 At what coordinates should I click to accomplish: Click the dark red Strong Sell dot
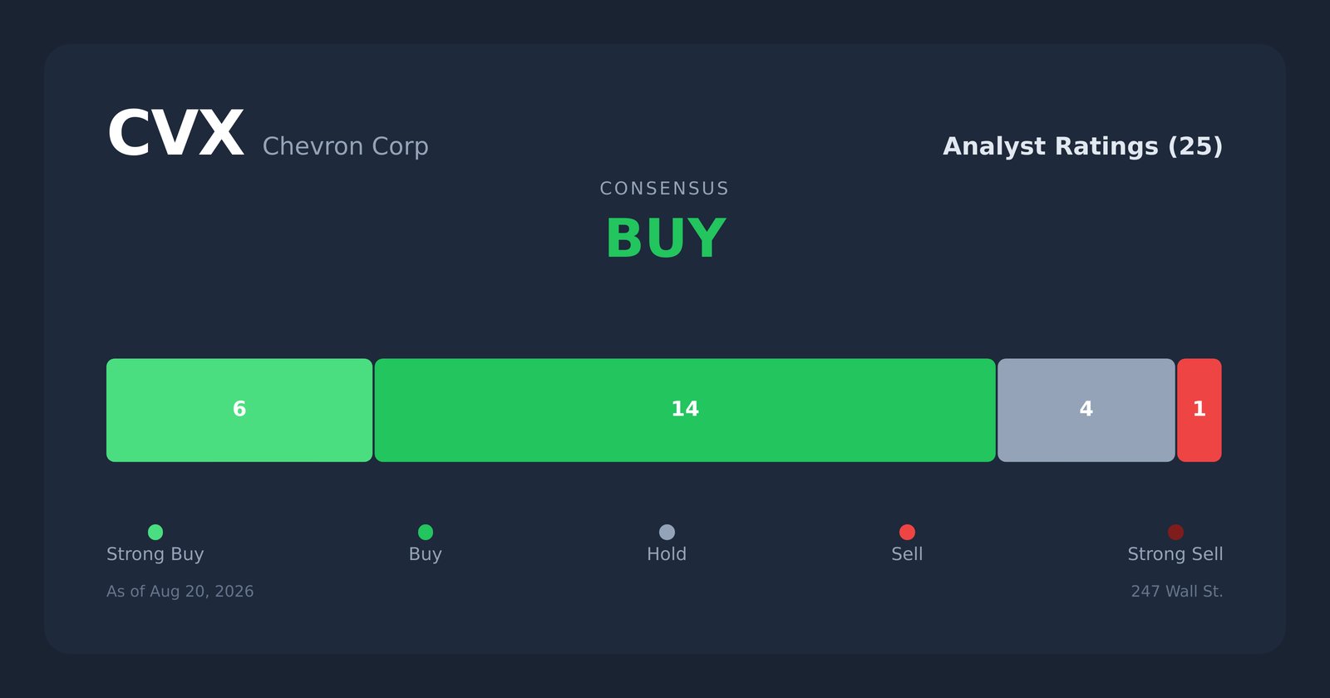coord(1175,532)
